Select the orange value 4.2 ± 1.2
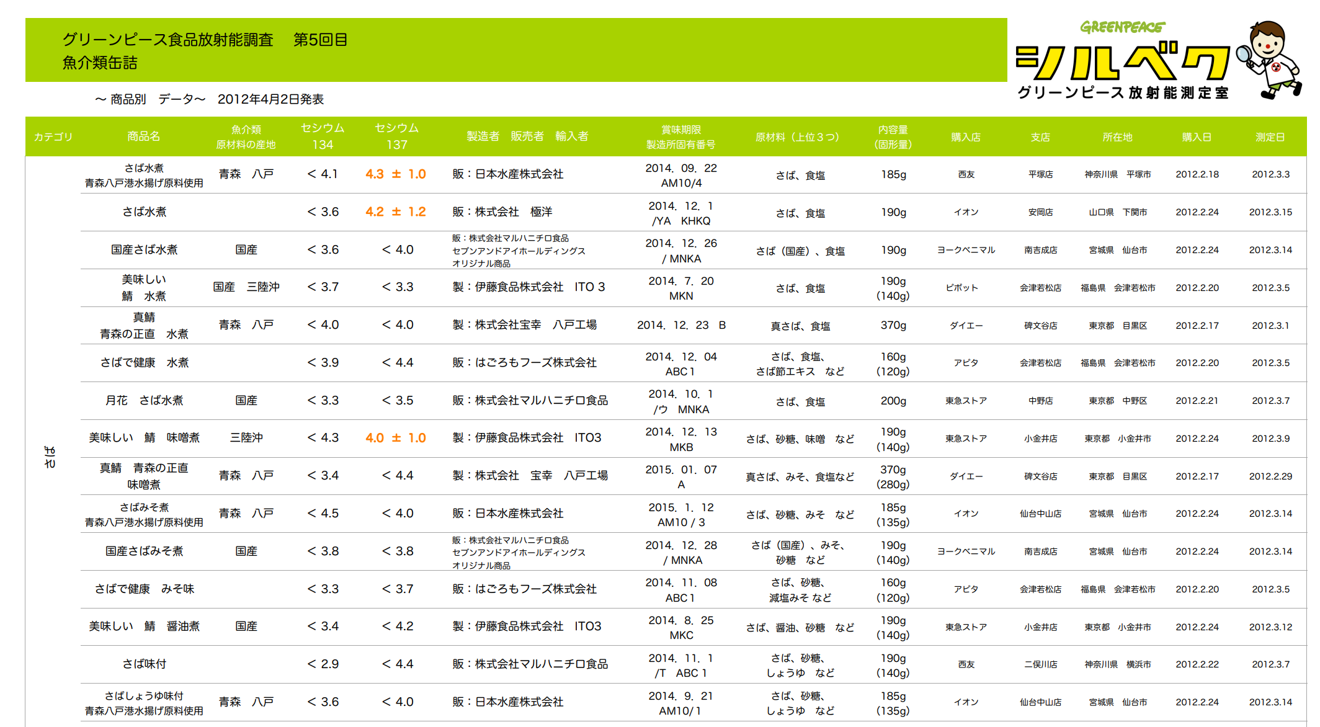1320x727 pixels. (396, 212)
